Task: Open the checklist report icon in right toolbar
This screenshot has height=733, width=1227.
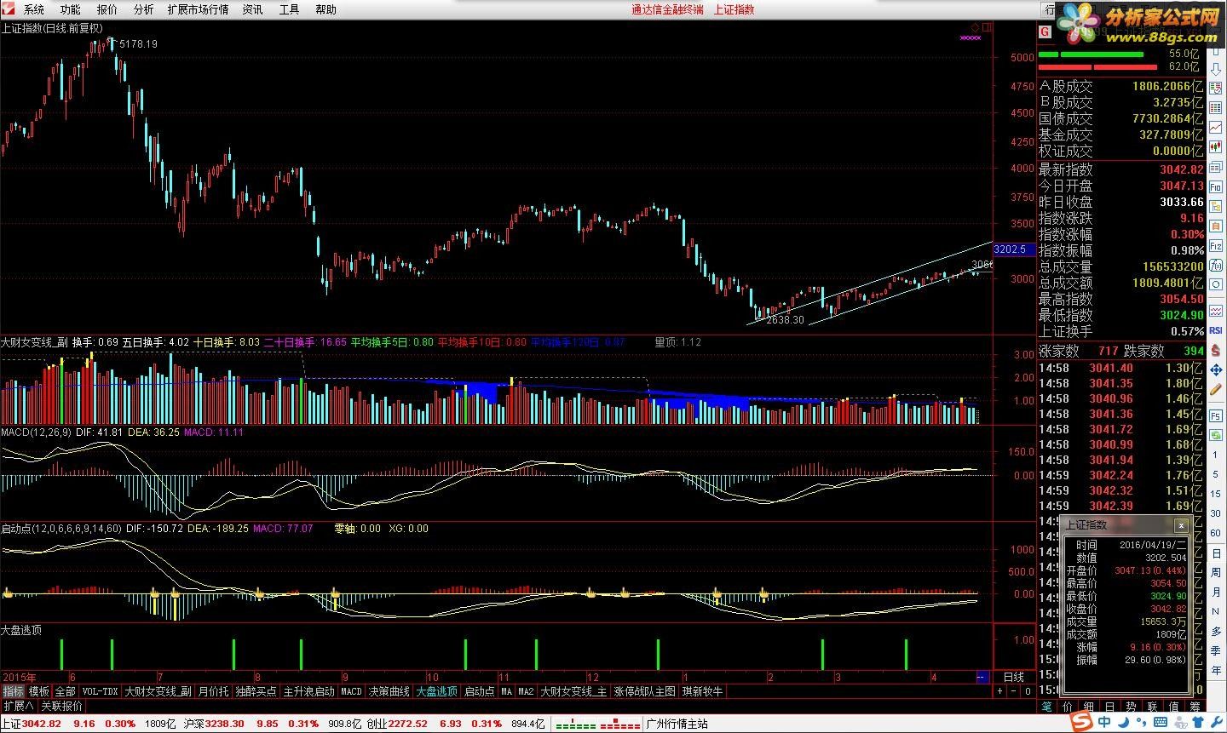Action: 1216,89
